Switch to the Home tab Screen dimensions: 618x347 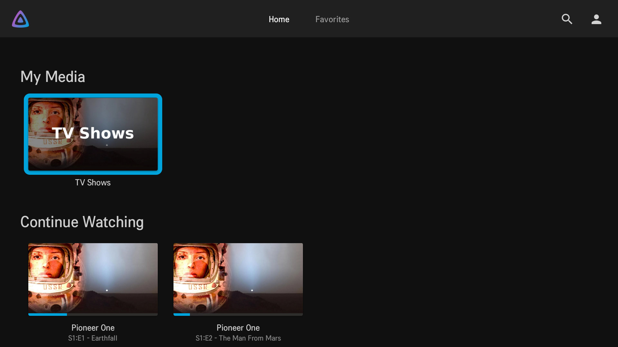279,19
